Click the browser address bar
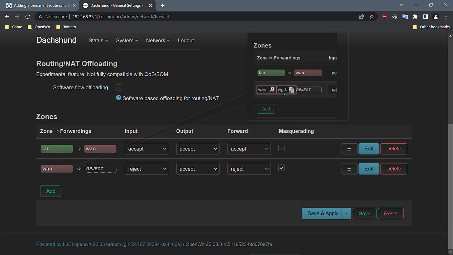This screenshot has width=453, height=255. tap(138, 16)
